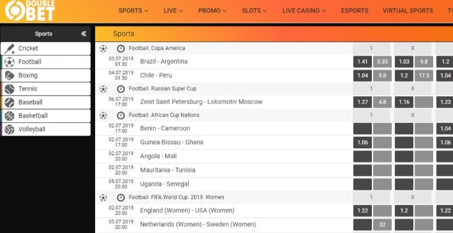
Task: Go to the ESPORTS menu item
Action: 354,11
